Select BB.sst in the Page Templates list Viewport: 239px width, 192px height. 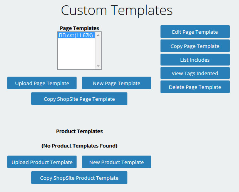pos(76,35)
